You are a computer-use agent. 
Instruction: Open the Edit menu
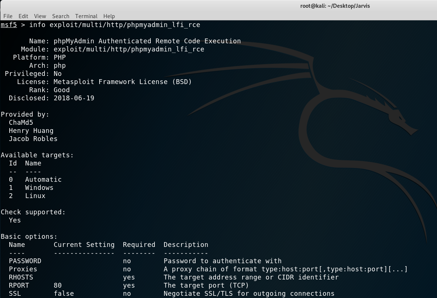tap(23, 16)
